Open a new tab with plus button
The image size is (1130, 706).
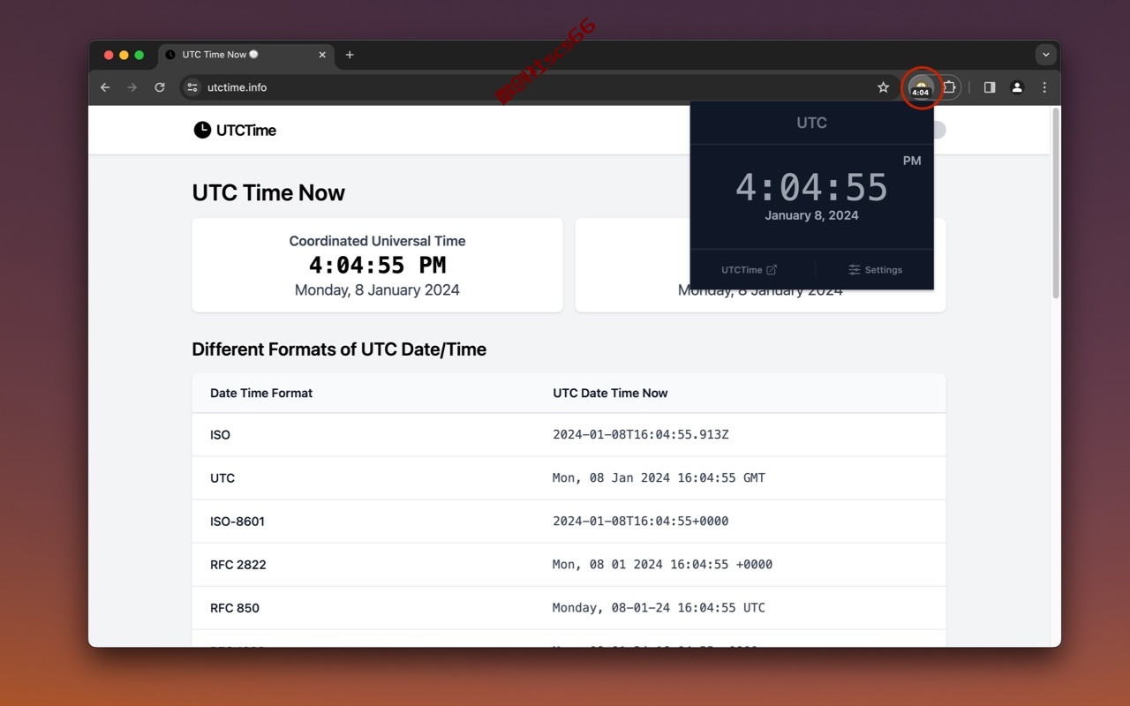tap(350, 55)
